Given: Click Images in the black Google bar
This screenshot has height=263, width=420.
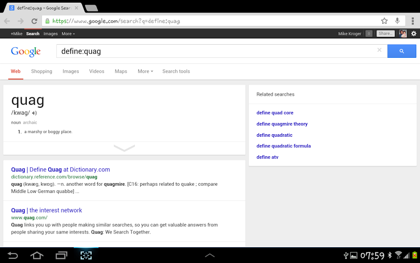Looking at the screenshot, I should coord(50,34).
